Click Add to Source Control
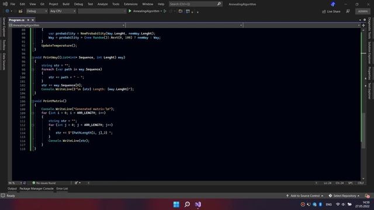The image size is (374, 210). click(x=305, y=196)
